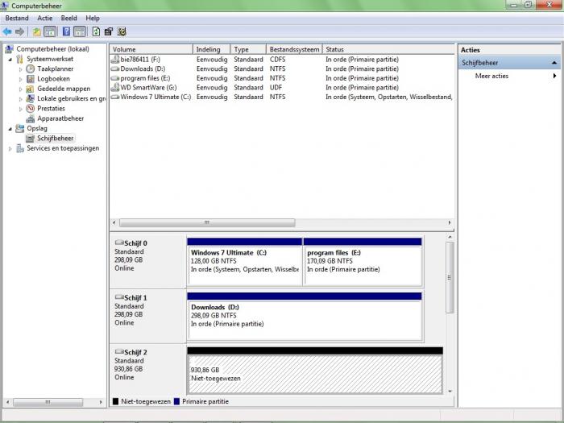
Task: Click the Bestandssysteem column header
Action: (x=293, y=49)
